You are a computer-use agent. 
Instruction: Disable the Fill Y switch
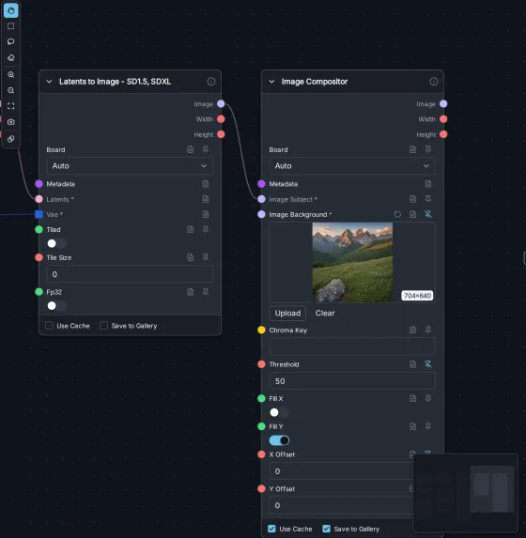coord(279,440)
